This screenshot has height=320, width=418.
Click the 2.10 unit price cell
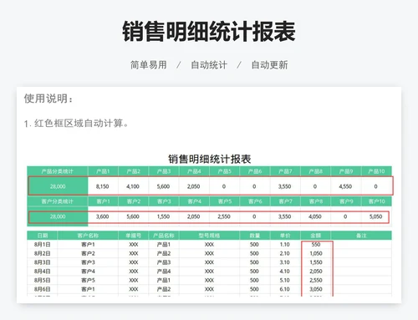284,253
